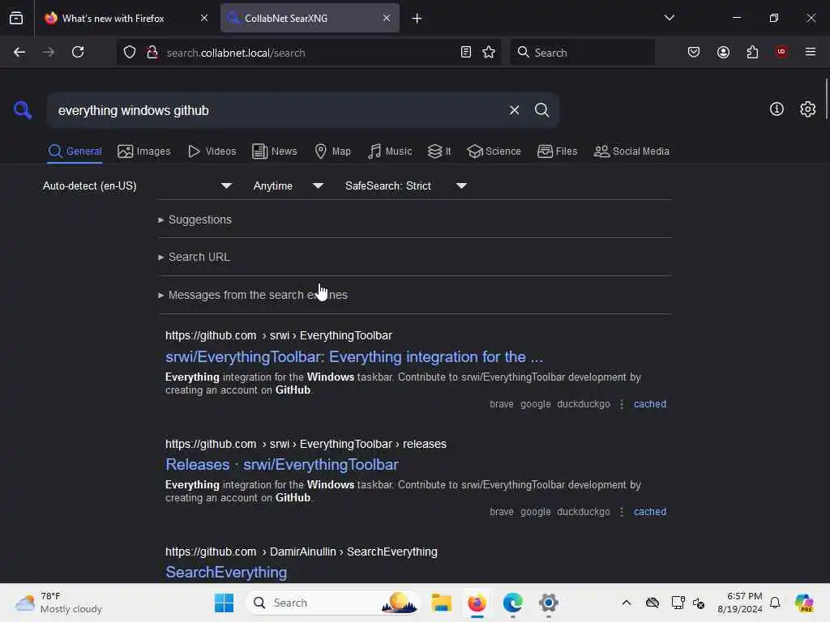Viewport: 830px width, 622px height.
Task: Switch to the Map category tab
Action: click(x=333, y=151)
